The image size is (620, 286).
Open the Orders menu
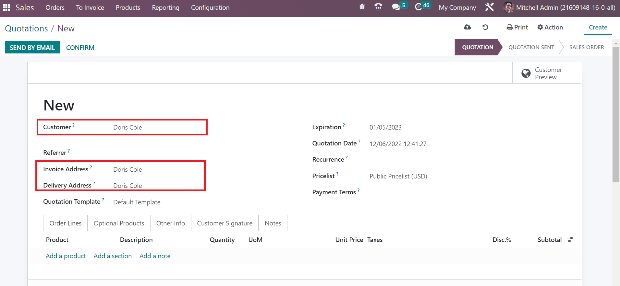(55, 7)
